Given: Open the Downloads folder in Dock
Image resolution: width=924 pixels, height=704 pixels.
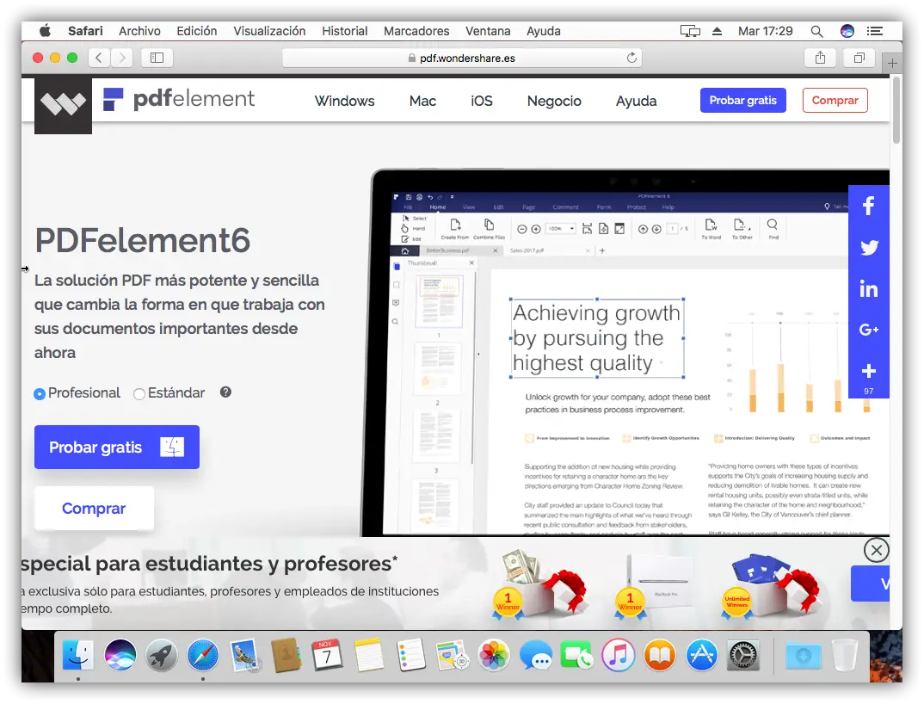Looking at the screenshot, I should pyautogui.click(x=804, y=655).
